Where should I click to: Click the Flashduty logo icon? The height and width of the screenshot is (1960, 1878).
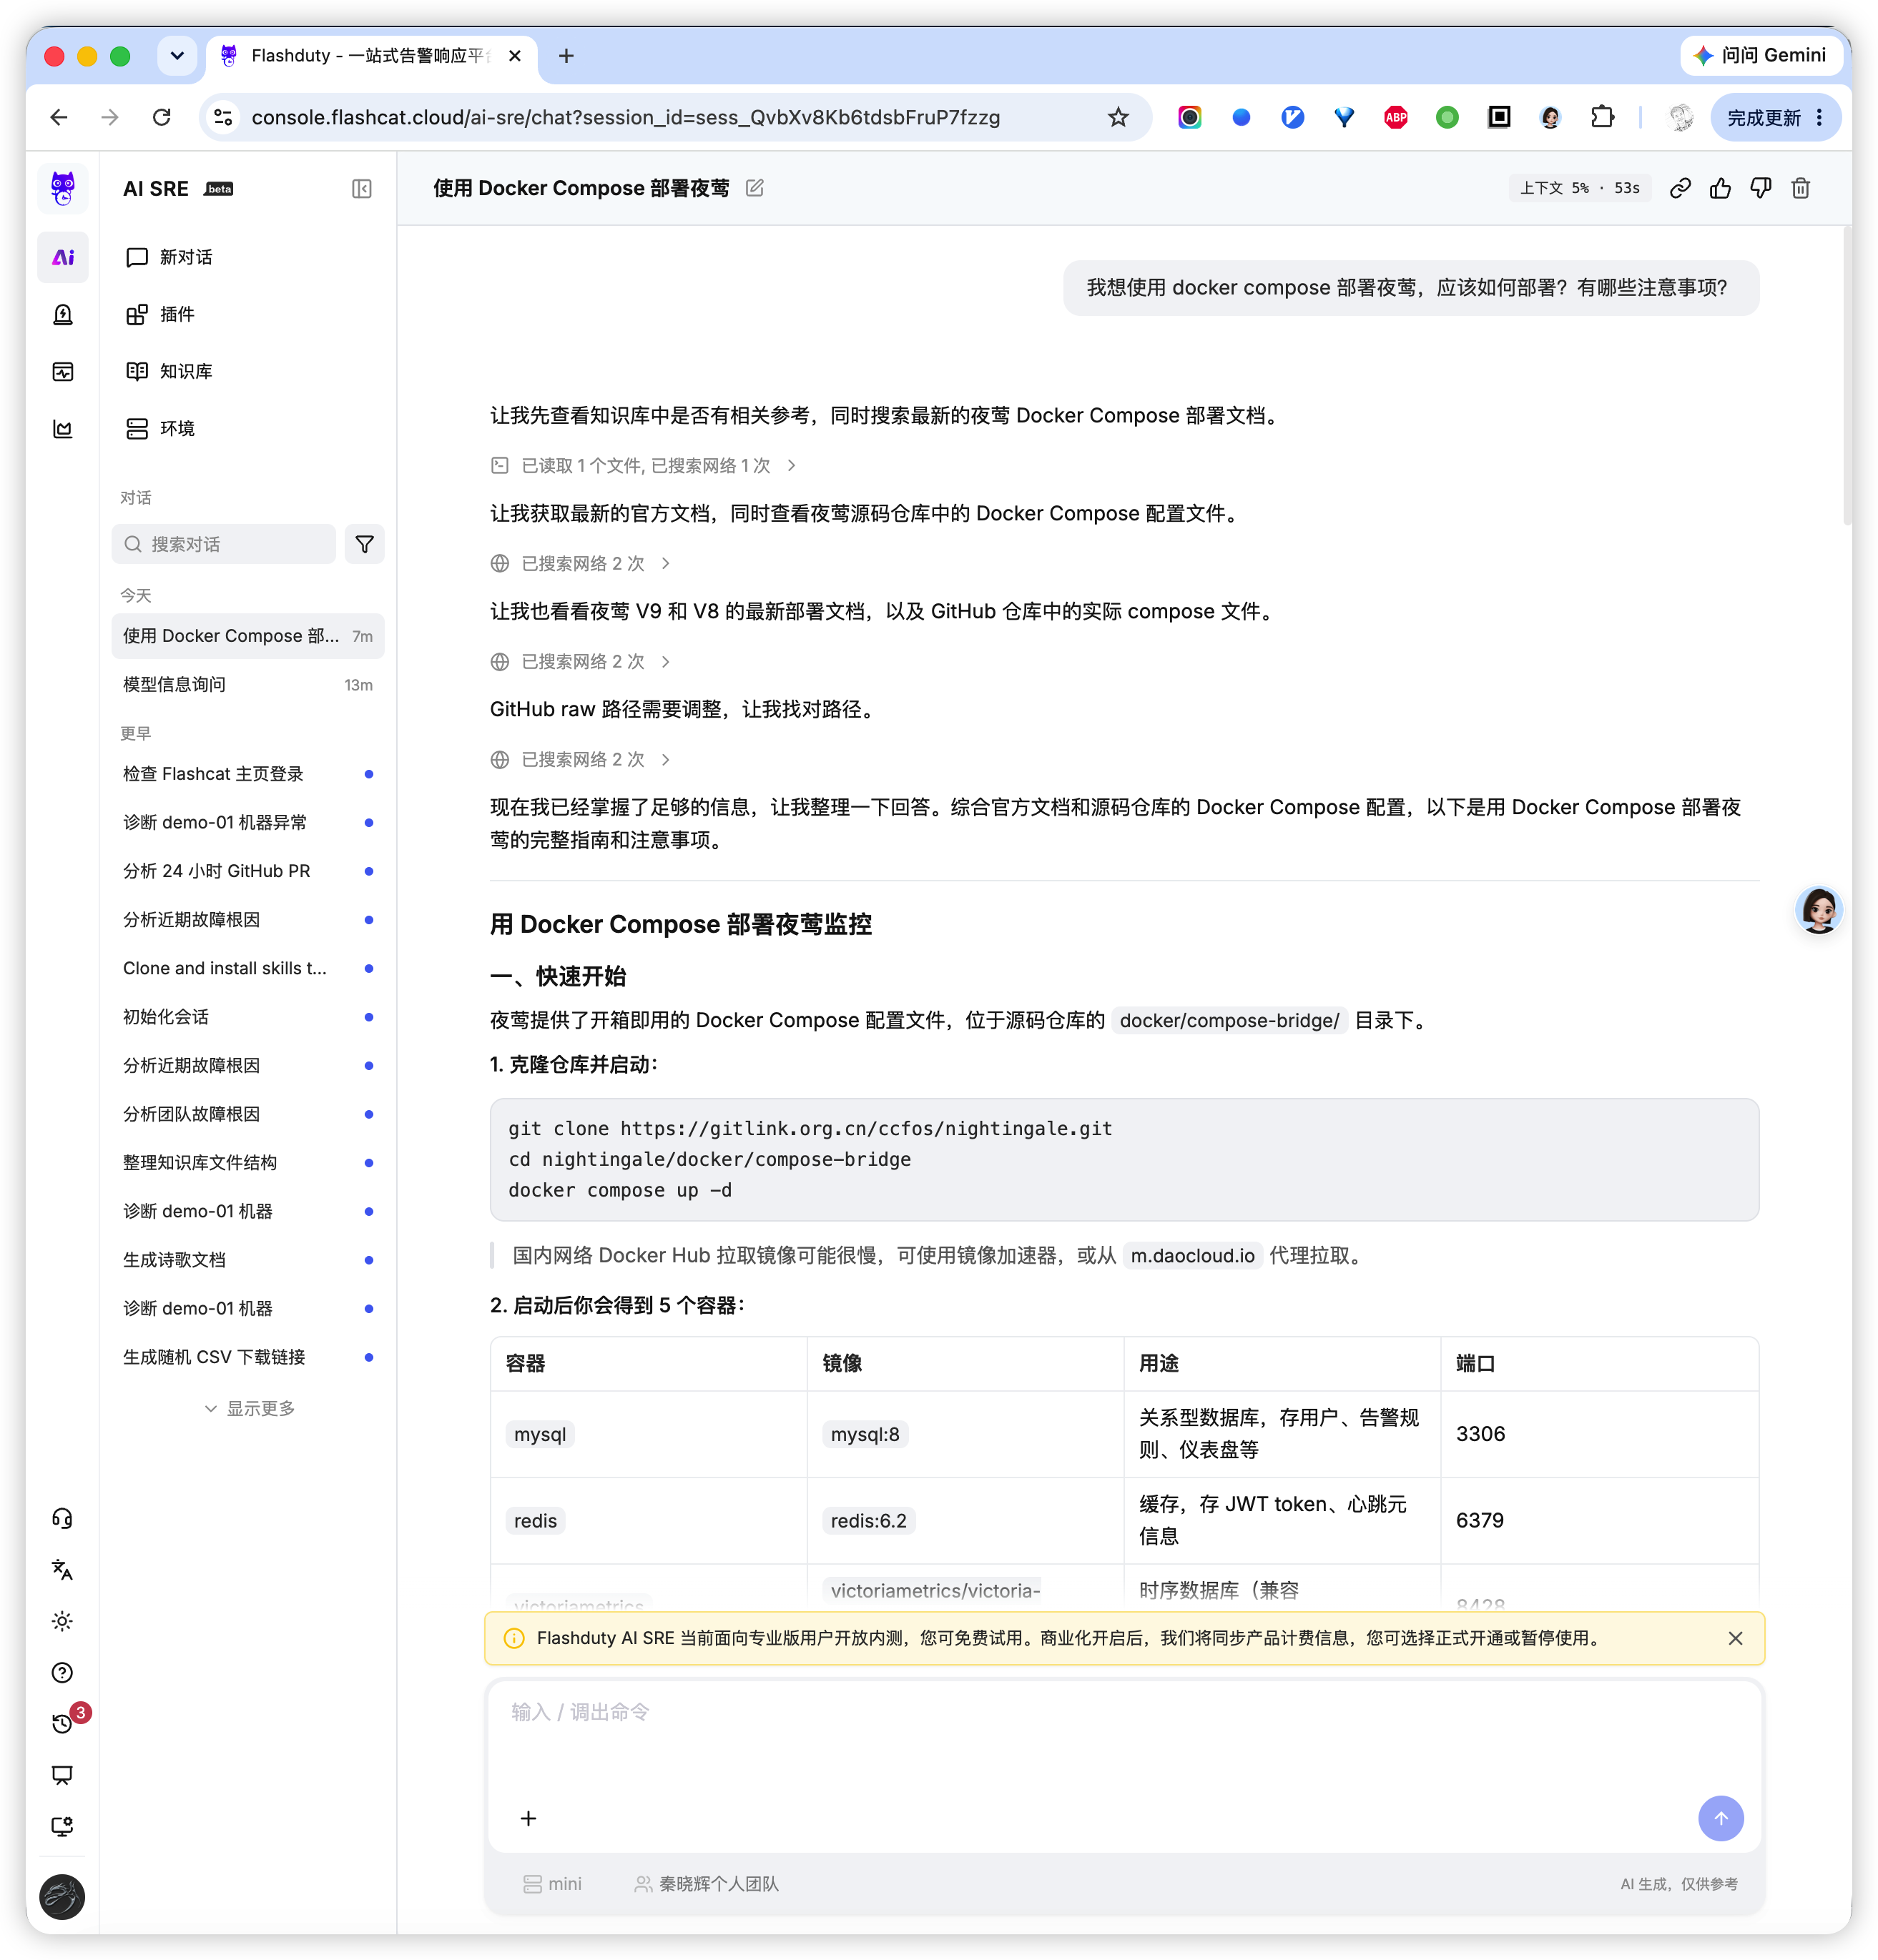(62, 188)
